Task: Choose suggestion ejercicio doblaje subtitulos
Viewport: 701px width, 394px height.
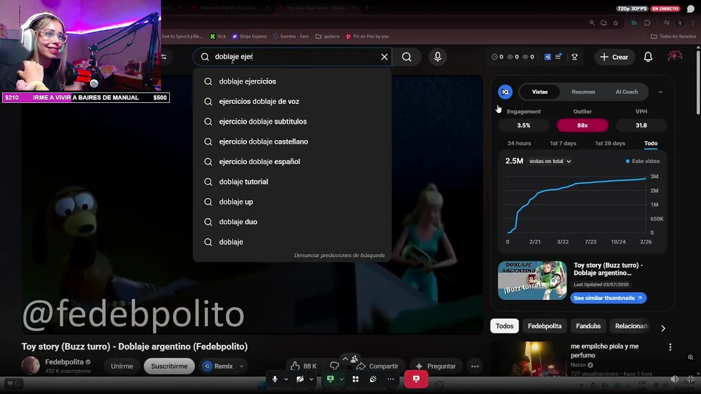Action: (x=292, y=121)
